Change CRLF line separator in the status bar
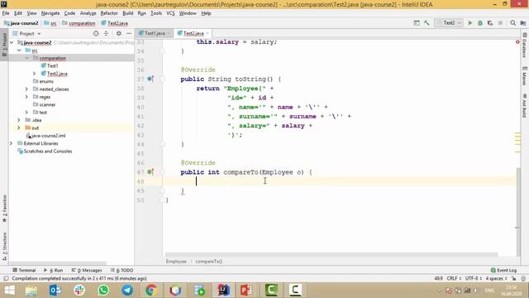The width and height of the screenshot is (529, 298). point(454,279)
